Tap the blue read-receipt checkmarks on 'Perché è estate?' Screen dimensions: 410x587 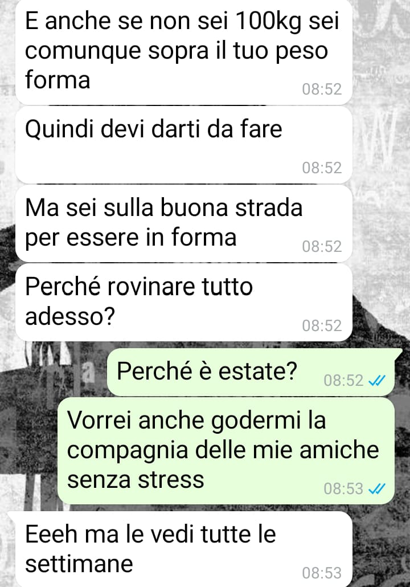pyautogui.click(x=377, y=381)
